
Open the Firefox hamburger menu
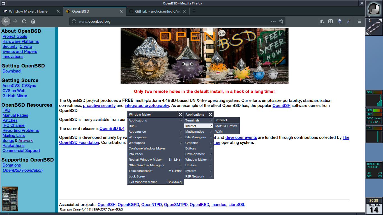tap(359, 21)
